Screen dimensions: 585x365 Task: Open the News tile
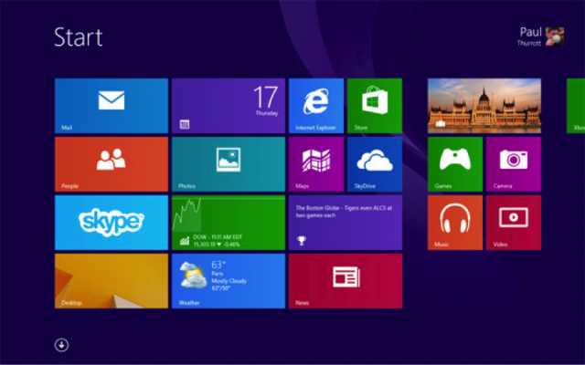tap(346, 281)
